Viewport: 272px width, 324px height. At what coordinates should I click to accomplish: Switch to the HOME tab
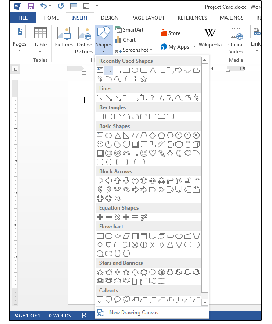(51, 18)
